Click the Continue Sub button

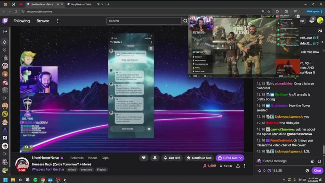pos(199,158)
